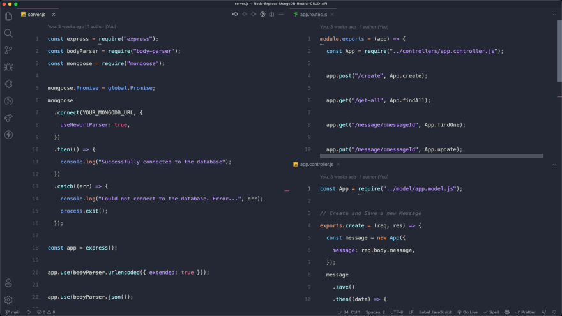Switch to the server.js tab
Screen dimensions: 562x316
point(38,14)
